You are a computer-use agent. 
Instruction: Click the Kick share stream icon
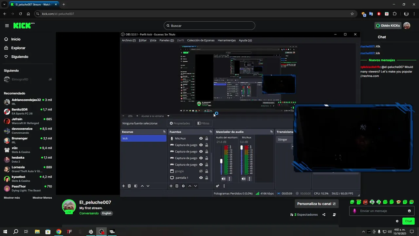(x=324, y=215)
